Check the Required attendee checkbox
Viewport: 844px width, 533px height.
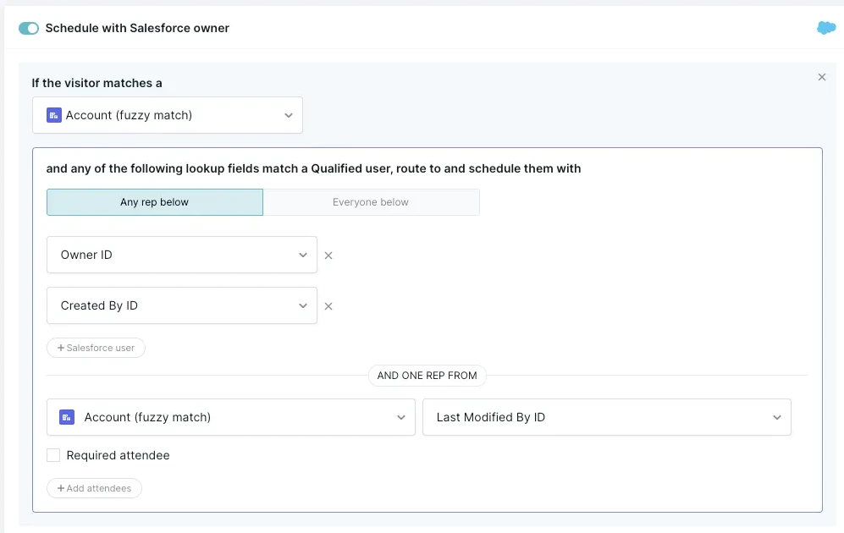tap(53, 455)
